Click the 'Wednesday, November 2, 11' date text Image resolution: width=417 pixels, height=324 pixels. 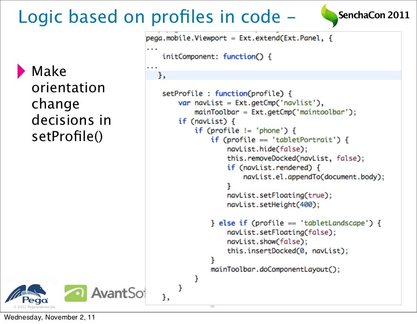49,317
